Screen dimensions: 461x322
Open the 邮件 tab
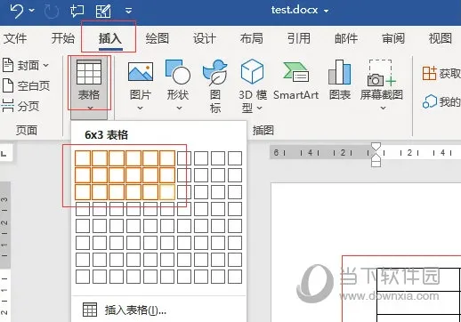click(x=346, y=38)
